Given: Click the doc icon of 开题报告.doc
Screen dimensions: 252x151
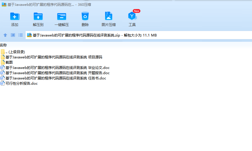Looking at the screenshot, I should coord(2,73).
